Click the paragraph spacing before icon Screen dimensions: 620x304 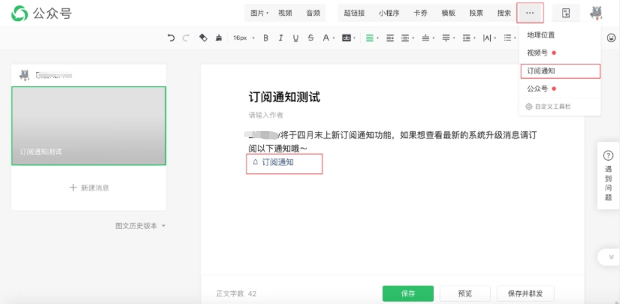click(426, 38)
